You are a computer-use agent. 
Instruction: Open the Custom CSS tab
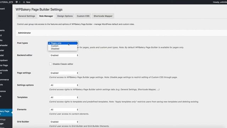[x=83, y=16]
